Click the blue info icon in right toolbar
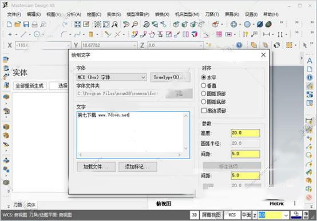 tap(310, 77)
